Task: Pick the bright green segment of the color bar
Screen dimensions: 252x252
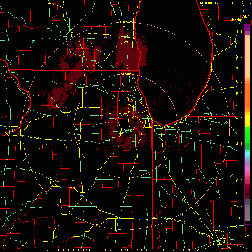Action: tap(247, 135)
